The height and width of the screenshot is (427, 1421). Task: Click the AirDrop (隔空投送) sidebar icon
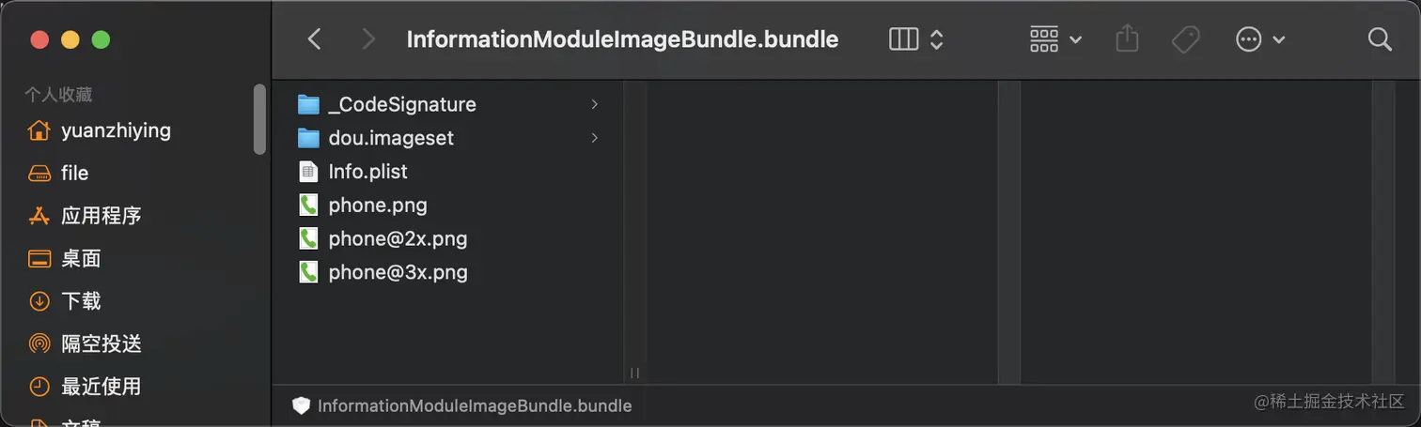click(39, 343)
